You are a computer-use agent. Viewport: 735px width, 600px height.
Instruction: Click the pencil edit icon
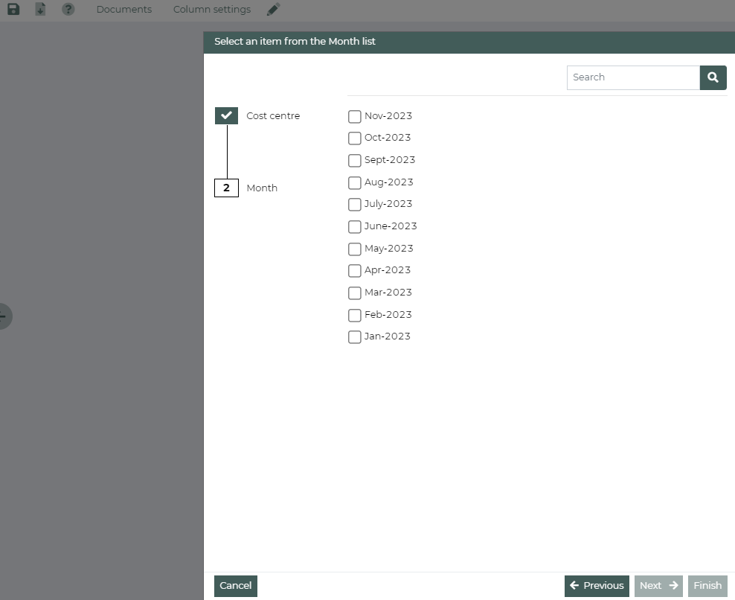[x=273, y=9]
